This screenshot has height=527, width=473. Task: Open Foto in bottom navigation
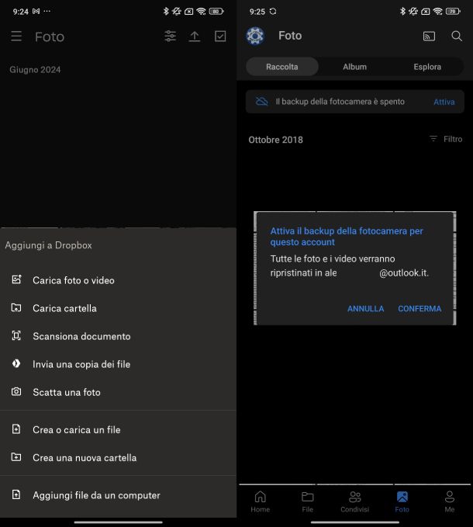pos(402,501)
